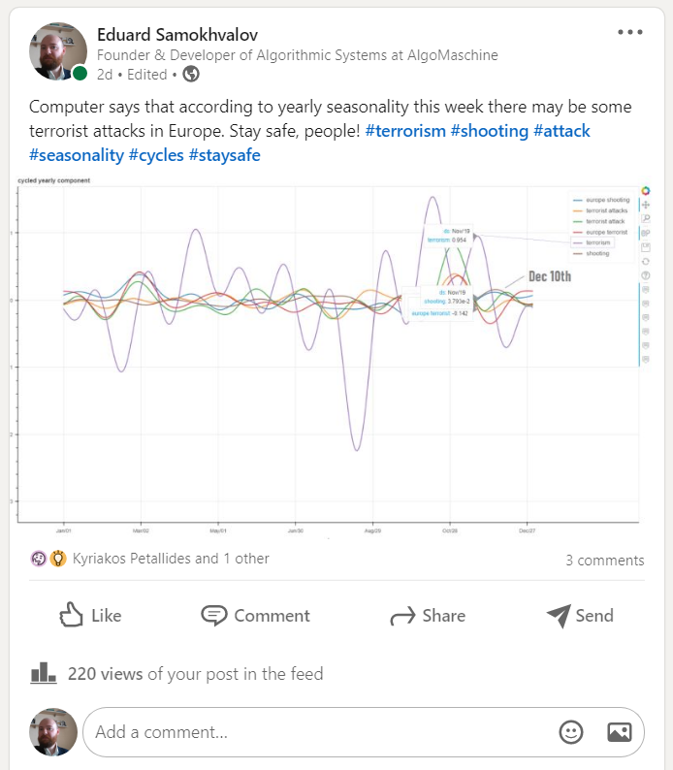673x770 pixels.
Task: Click the #terrorism hashtag link
Action: (x=406, y=131)
